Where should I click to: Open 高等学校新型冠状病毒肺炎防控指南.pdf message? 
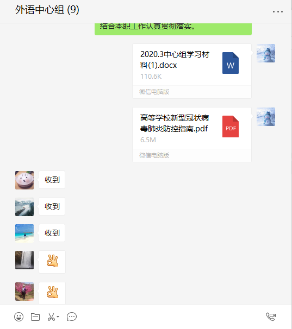click(192, 135)
